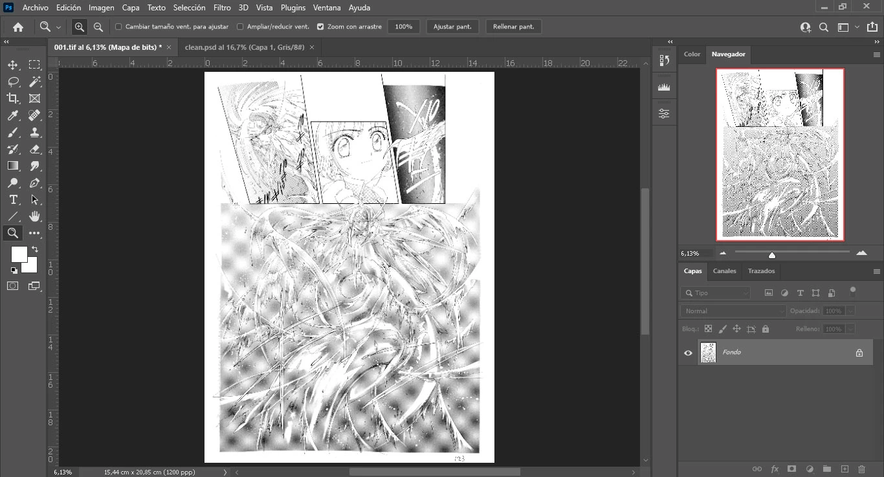Select the Horizontal Type tool

point(13,200)
